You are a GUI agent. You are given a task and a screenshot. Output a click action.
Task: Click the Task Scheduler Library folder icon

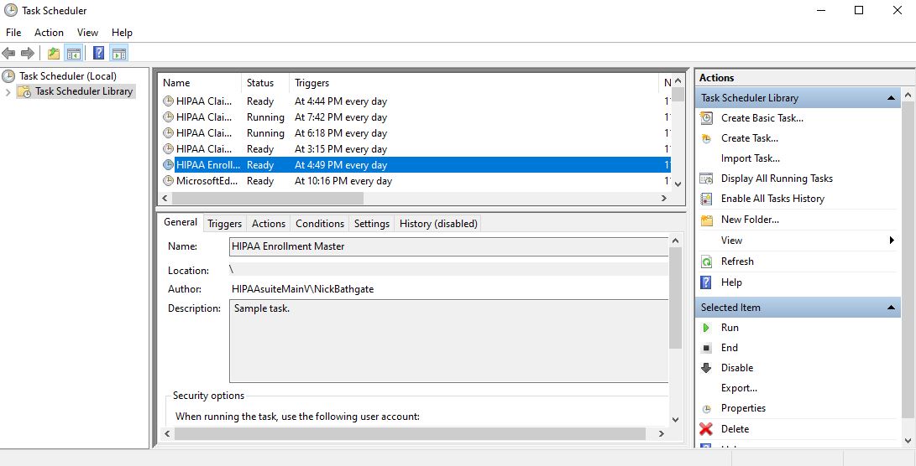24,91
